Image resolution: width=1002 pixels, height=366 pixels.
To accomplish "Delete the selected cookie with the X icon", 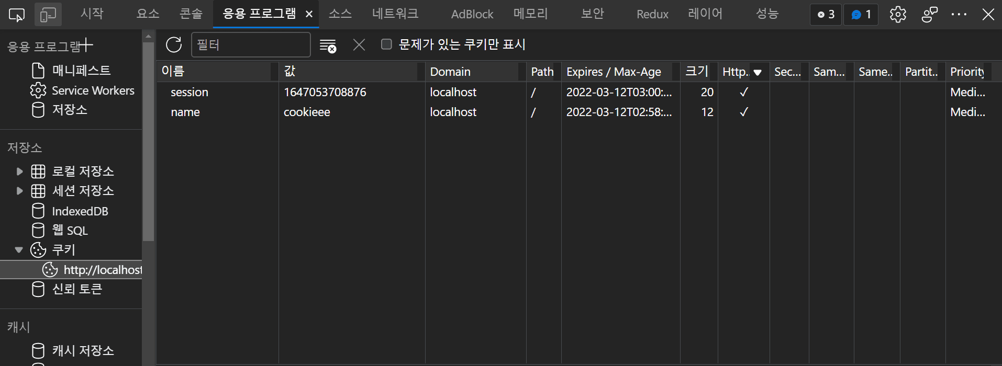I will (x=359, y=45).
